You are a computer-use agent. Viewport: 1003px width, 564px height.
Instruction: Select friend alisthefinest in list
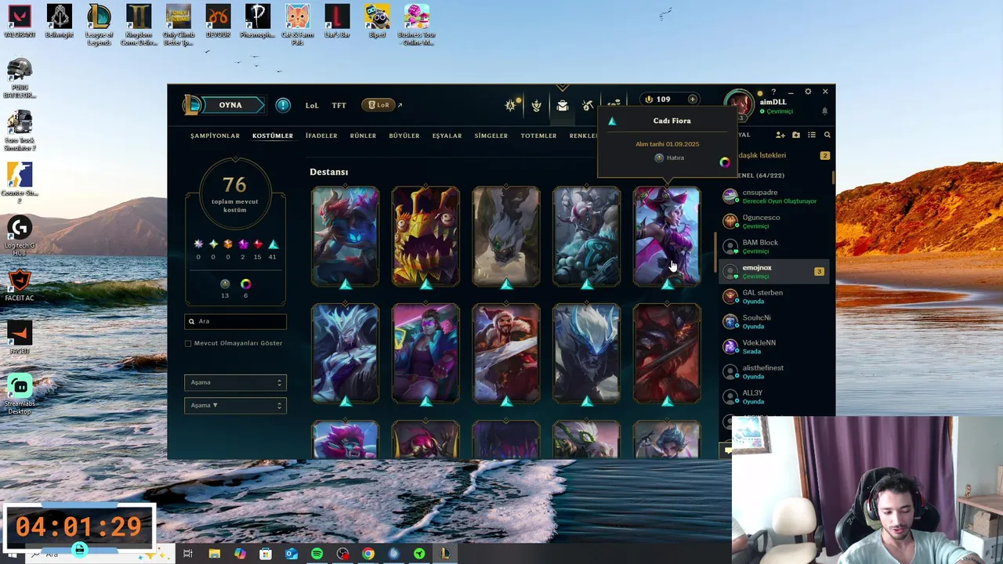(773, 371)
